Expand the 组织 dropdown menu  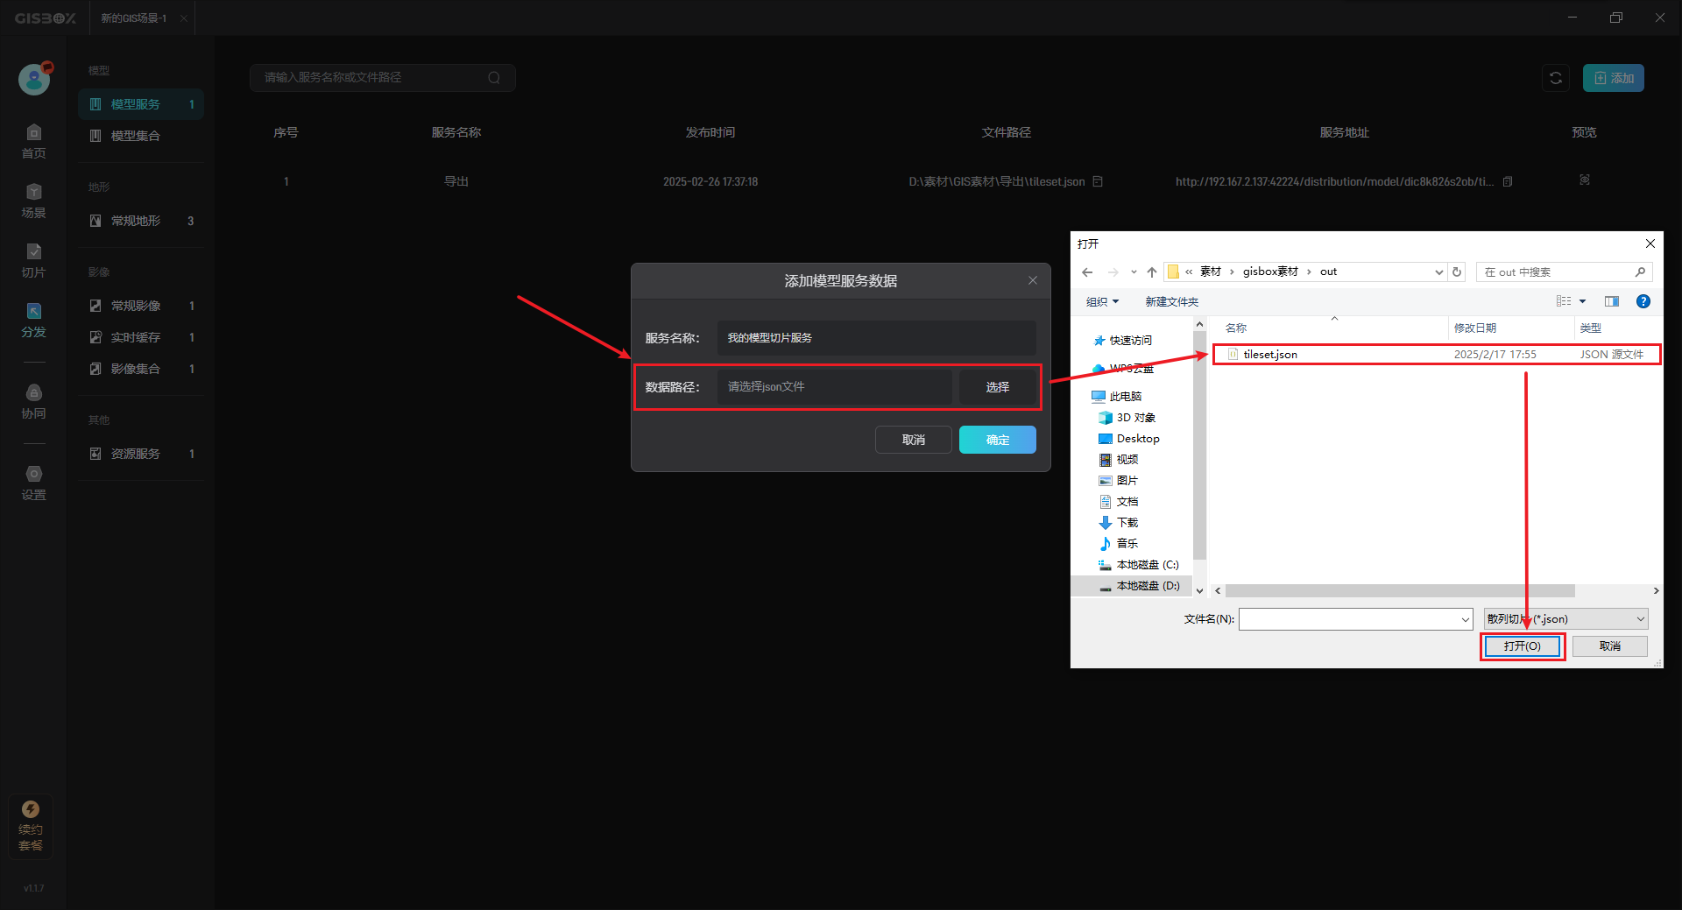1102,301
